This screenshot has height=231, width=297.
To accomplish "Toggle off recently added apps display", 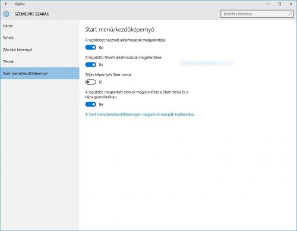I will pos(90,65).
